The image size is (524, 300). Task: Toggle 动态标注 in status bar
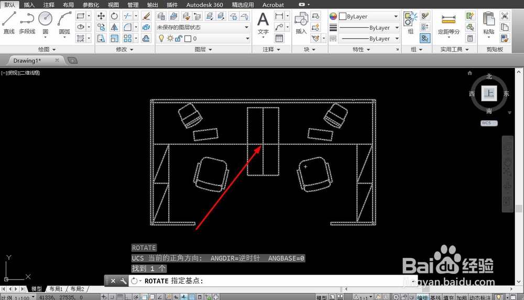pos(480,297)
